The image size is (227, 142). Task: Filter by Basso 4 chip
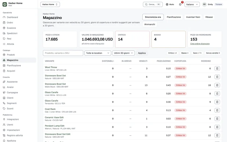pos(185,53)
